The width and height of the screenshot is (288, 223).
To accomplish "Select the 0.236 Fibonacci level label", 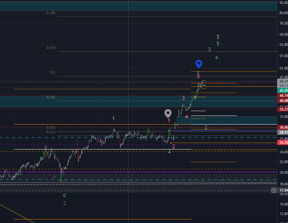I will (51, 128).
